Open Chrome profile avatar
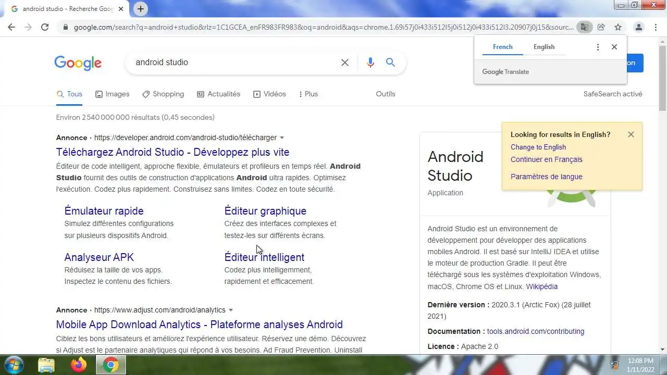 (x=638, y=27)
